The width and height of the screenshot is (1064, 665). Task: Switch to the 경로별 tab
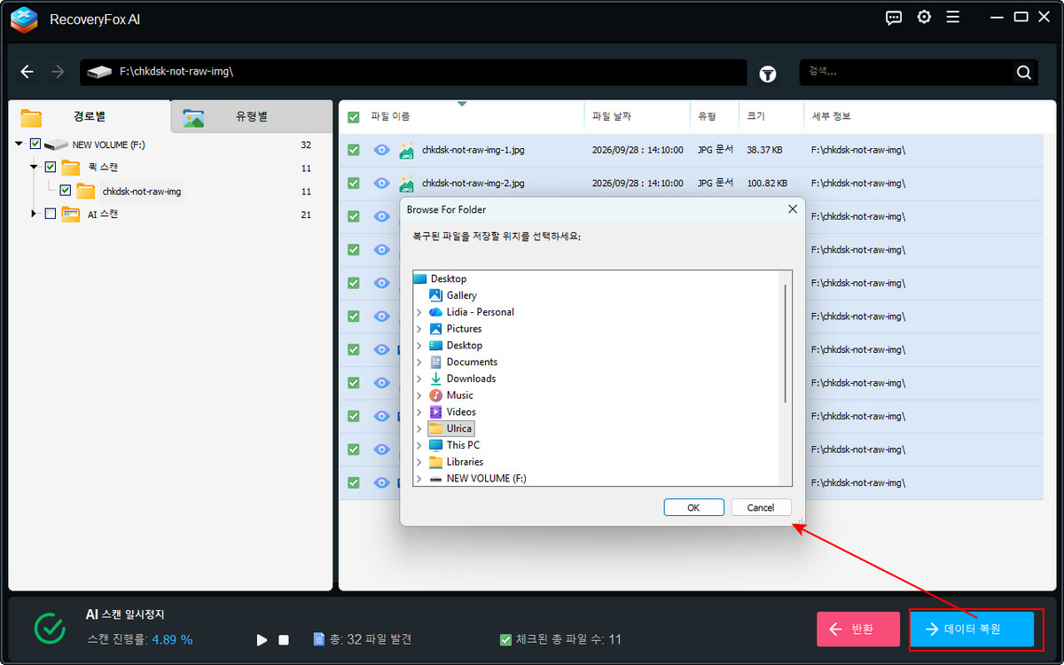pos(89,117)
